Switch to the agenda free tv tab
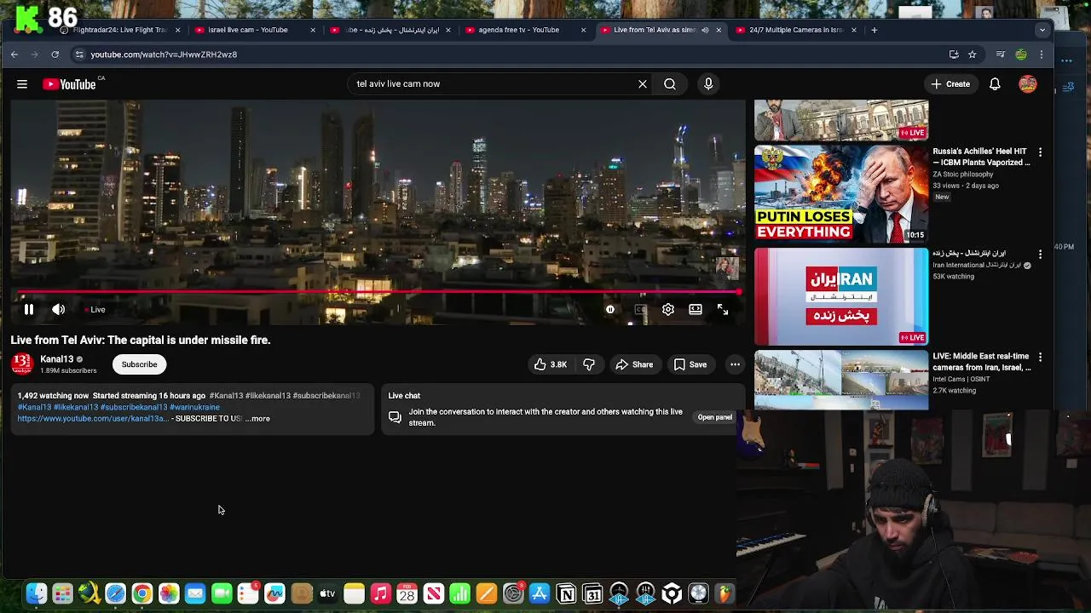 523,30
